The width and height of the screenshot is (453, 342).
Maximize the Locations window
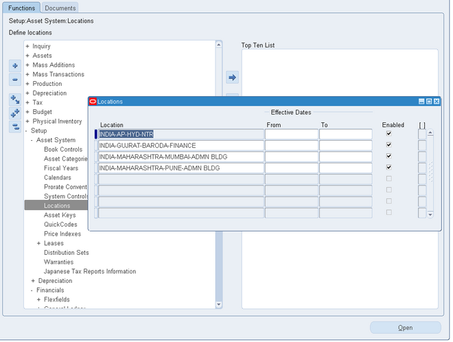coord(429,102)
